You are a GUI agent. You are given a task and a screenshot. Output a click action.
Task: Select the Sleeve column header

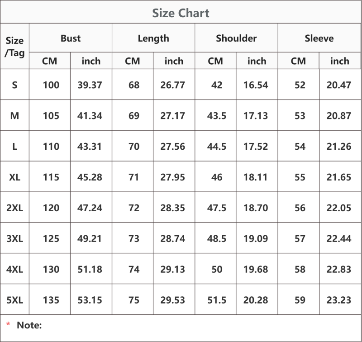pyautogui.click(x=319, y=38)
